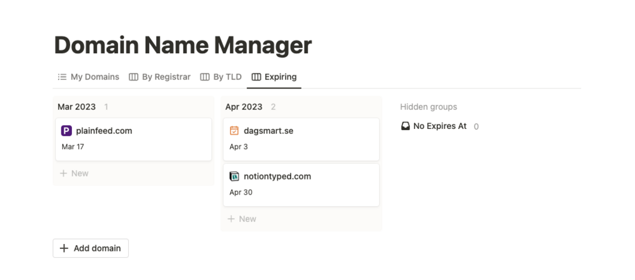Switch to the My Domains tab

(x=94, y=77)
